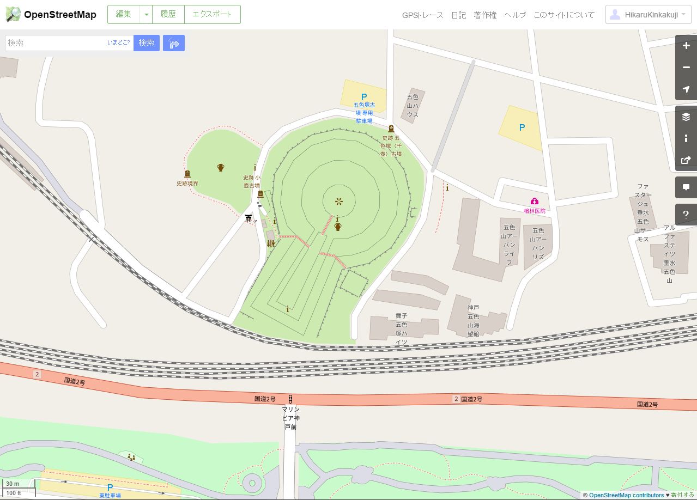Expand the 編集 dropdown arrow

point(146,15)
